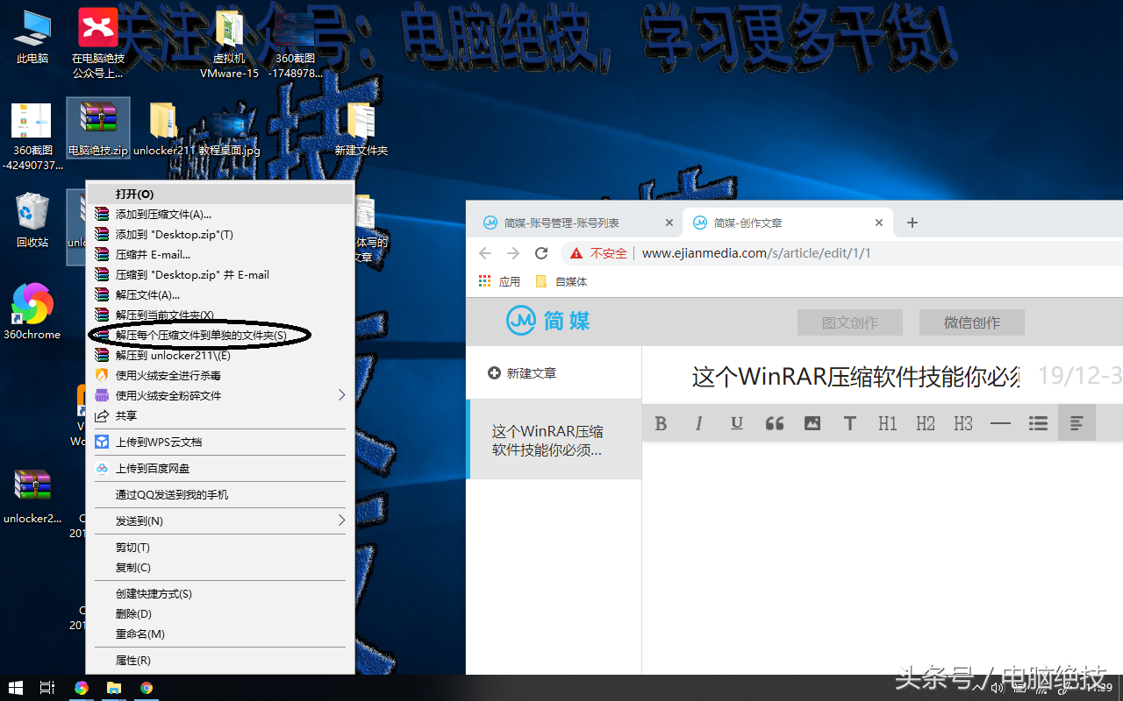Go back in the browser

[485, 253]
